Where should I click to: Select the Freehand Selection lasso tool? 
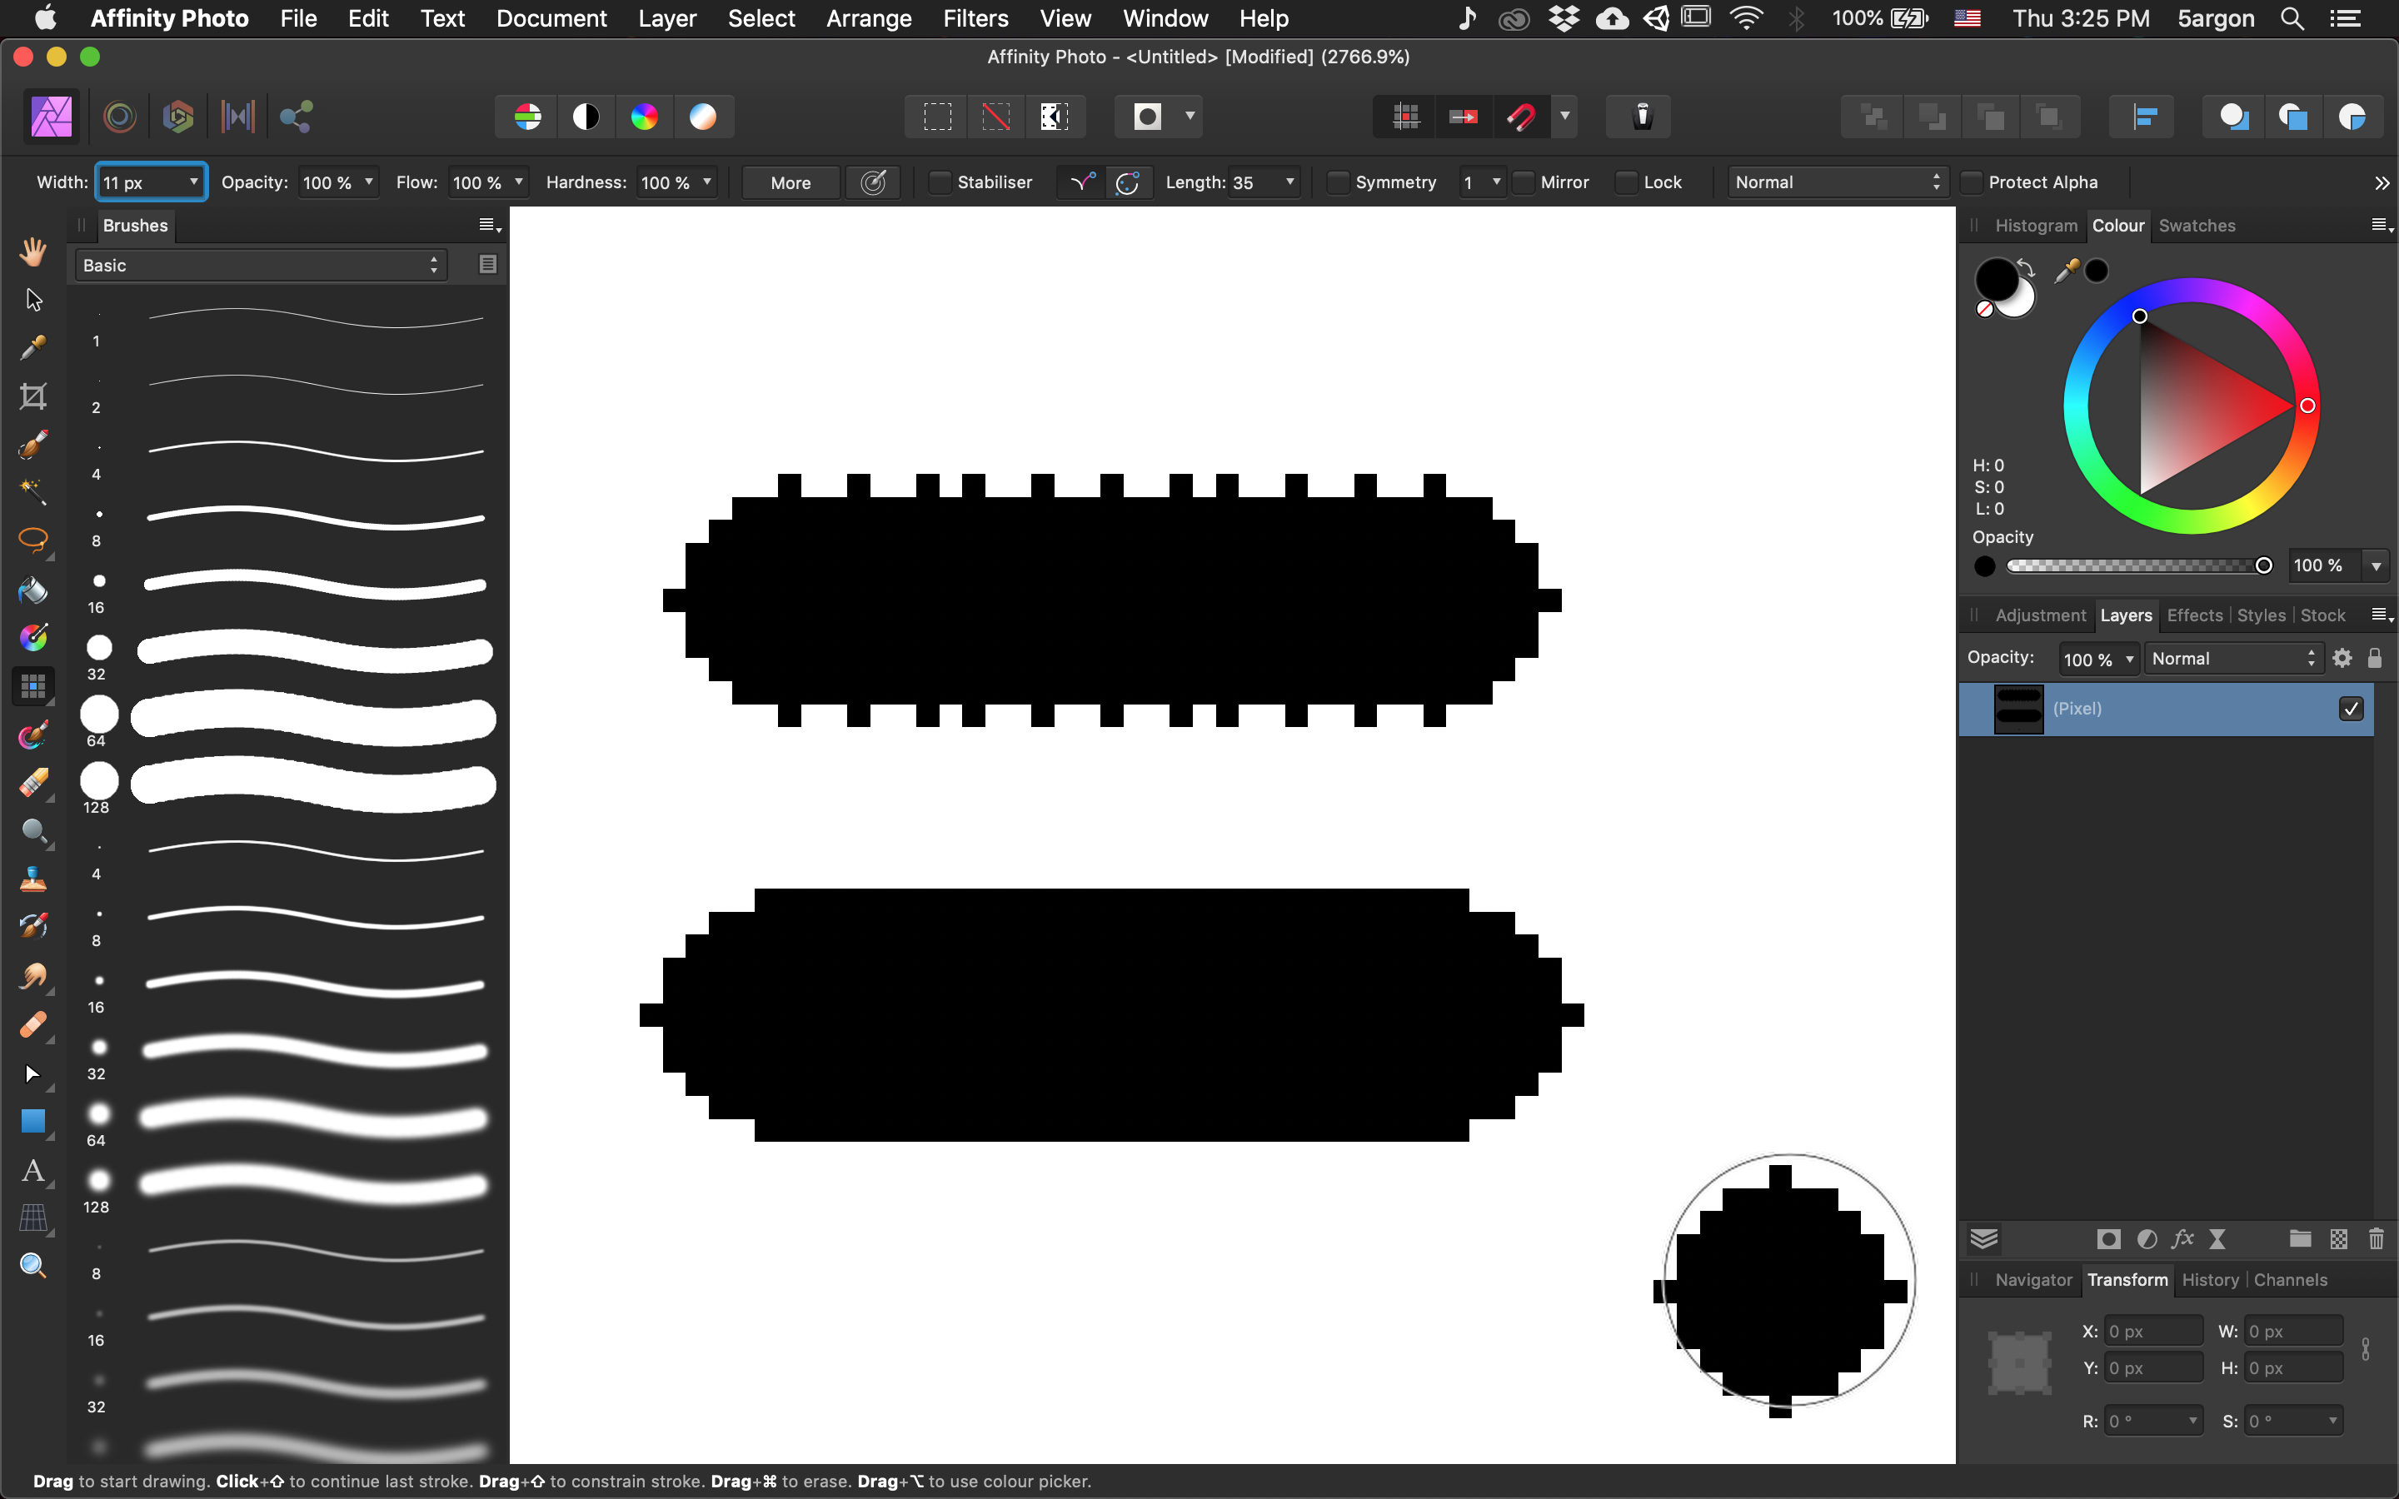[32, 540]
